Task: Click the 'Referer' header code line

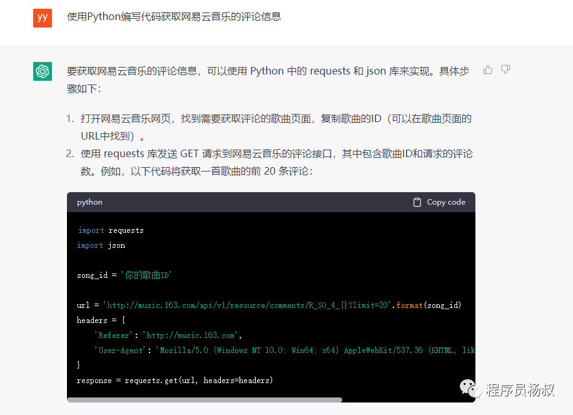Action: 168,336
